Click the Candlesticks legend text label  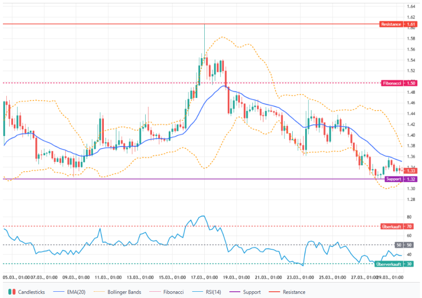(x=32, y=292)
